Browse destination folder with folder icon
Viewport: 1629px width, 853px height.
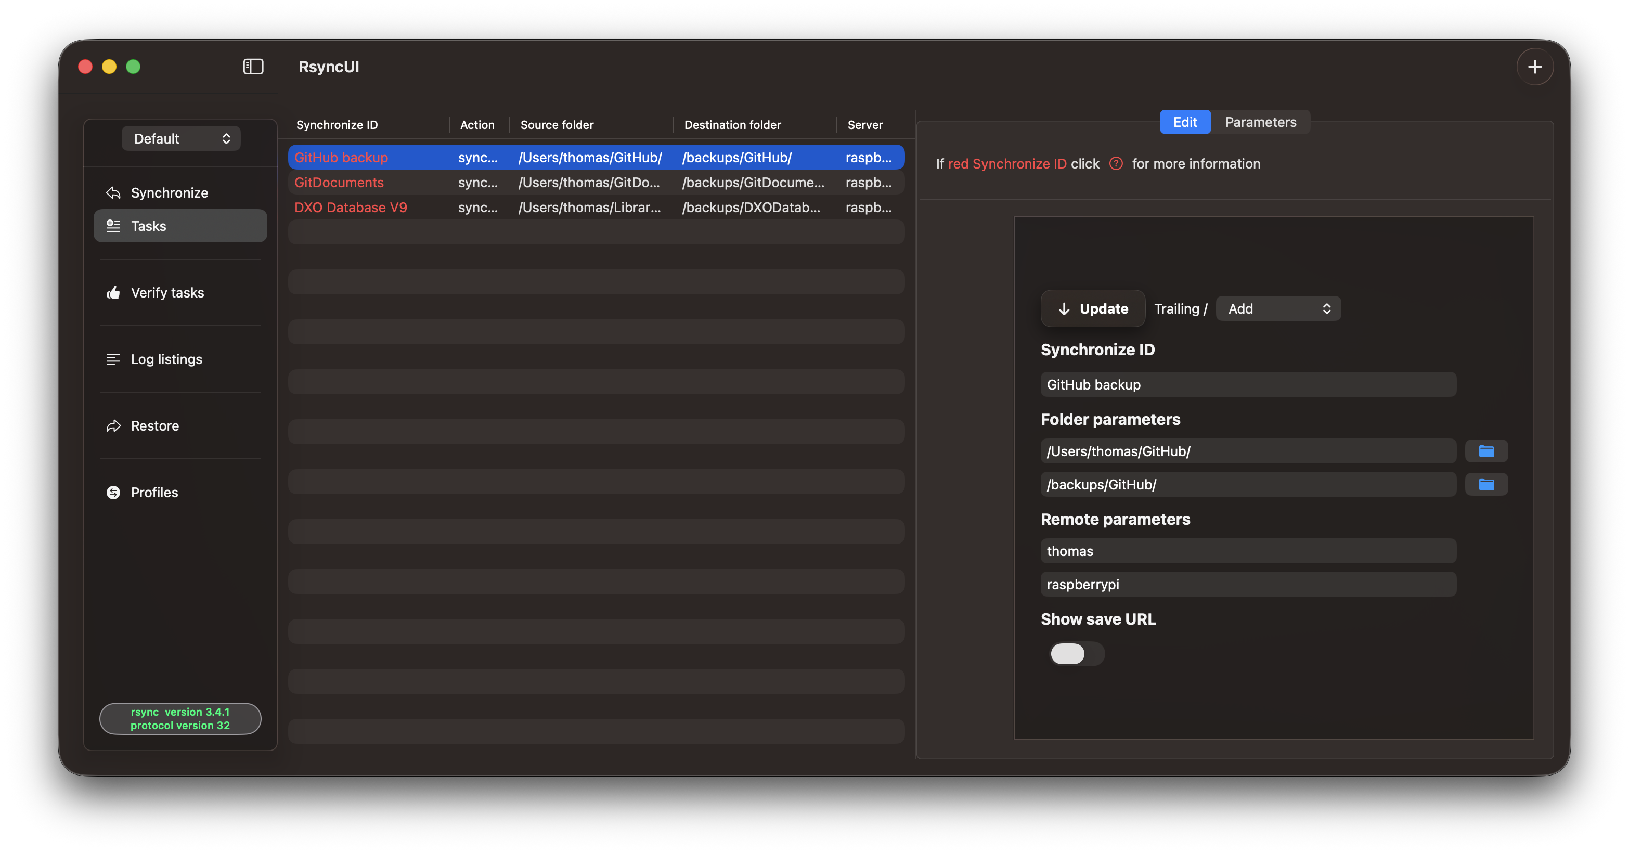(x=1486, y=484)
